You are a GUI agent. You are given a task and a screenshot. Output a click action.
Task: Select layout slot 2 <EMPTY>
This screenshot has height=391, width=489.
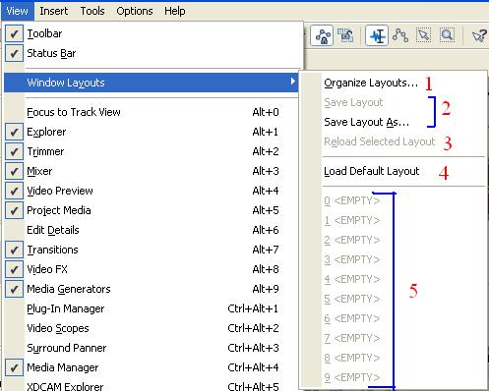tap(352, 240)
